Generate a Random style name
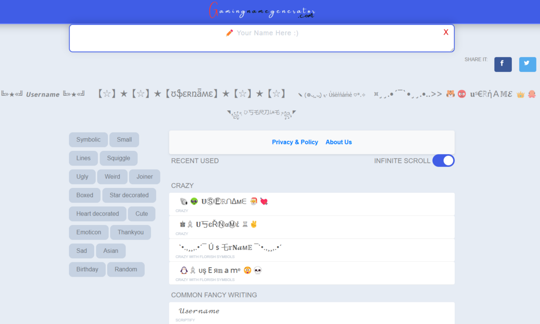The image size is (540, 324). coord(125,269)
